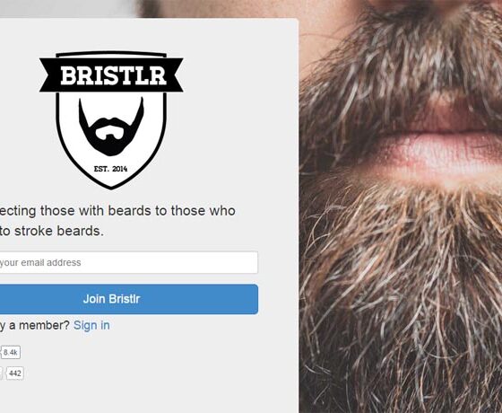
Task: Click the 'to stroke beards.' tagline line
Action: click(52, 232)
